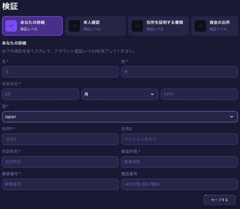Image resolution: width=240 pixels, height=209 pixels.
Task: Click the chevron arrow in the 月 dropdown
Action: pyautogui.click(x=152, y=94)
